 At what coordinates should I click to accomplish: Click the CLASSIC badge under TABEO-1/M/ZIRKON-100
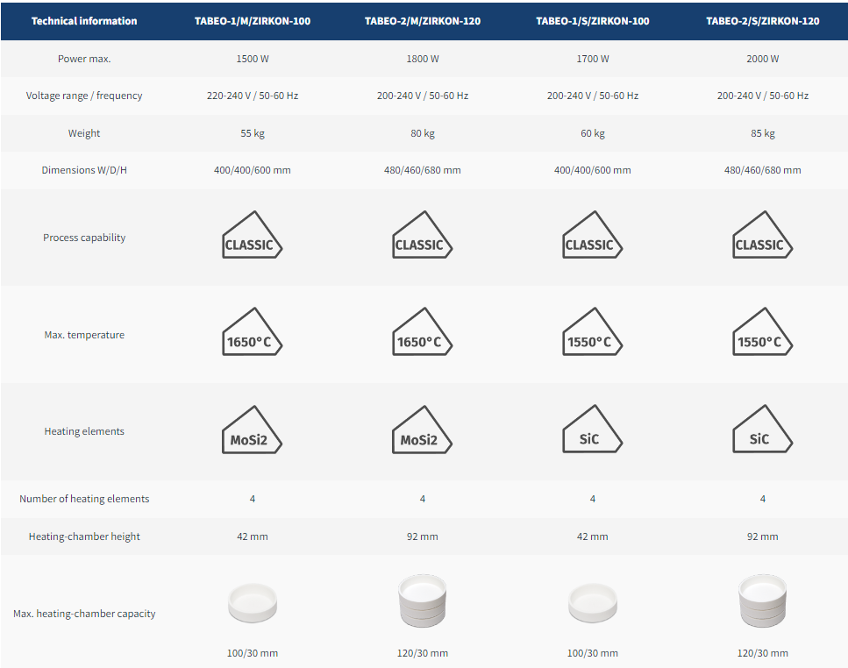point(252,235)
